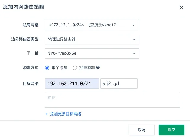Click the arrow icon of 边界路由器类型 dropdown
This screenshot has width=190, height=137.
tap(134, 40)
